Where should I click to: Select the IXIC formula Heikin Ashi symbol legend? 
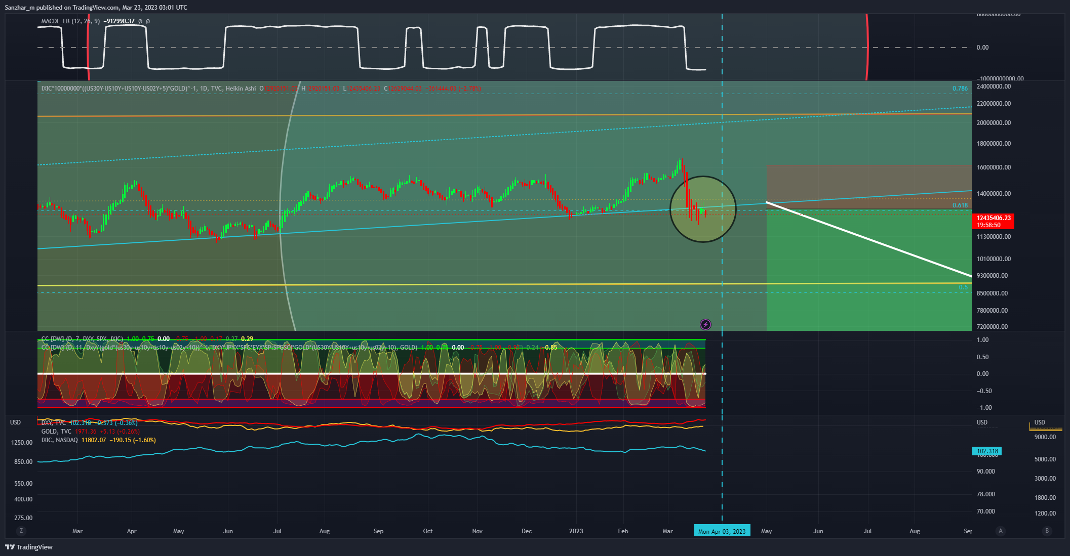[148, 89]
